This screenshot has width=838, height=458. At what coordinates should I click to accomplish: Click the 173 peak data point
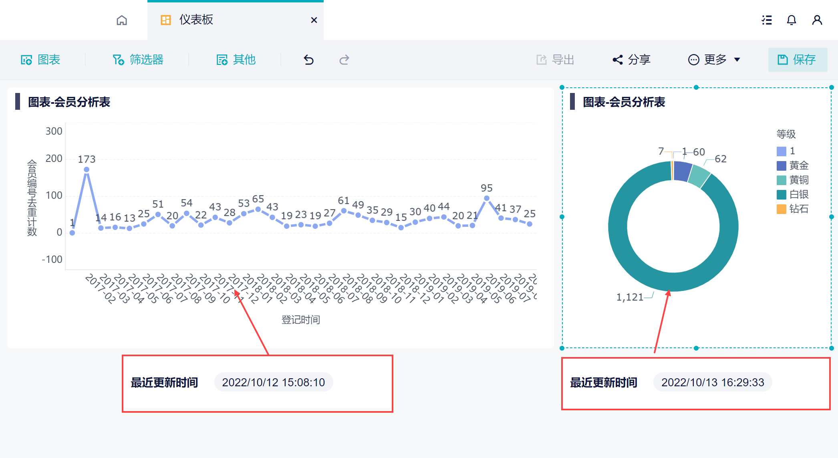tap(87, 169)
